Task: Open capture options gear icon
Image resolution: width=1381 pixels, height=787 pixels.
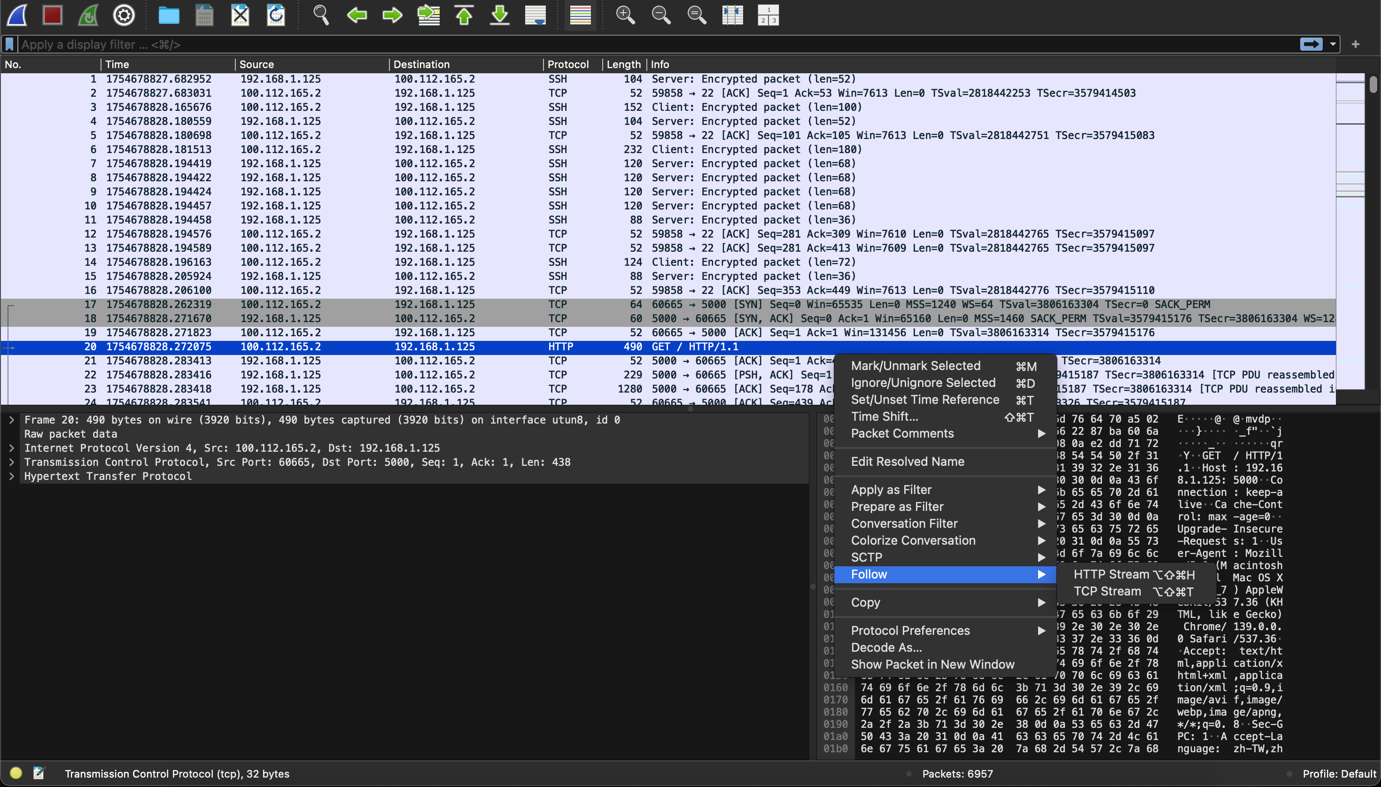Action: click(x=124, y=15)
